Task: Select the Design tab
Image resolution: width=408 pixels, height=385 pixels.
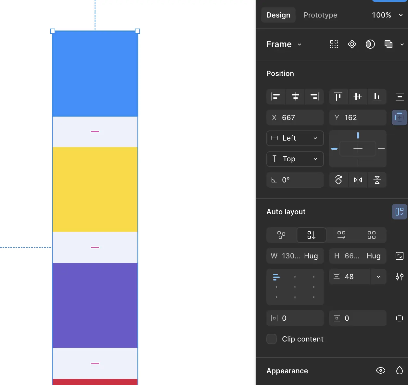Action: 278,15
